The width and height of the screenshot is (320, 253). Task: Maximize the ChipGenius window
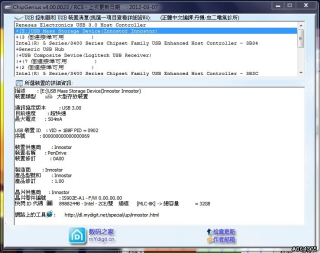(x=290, y=5)
